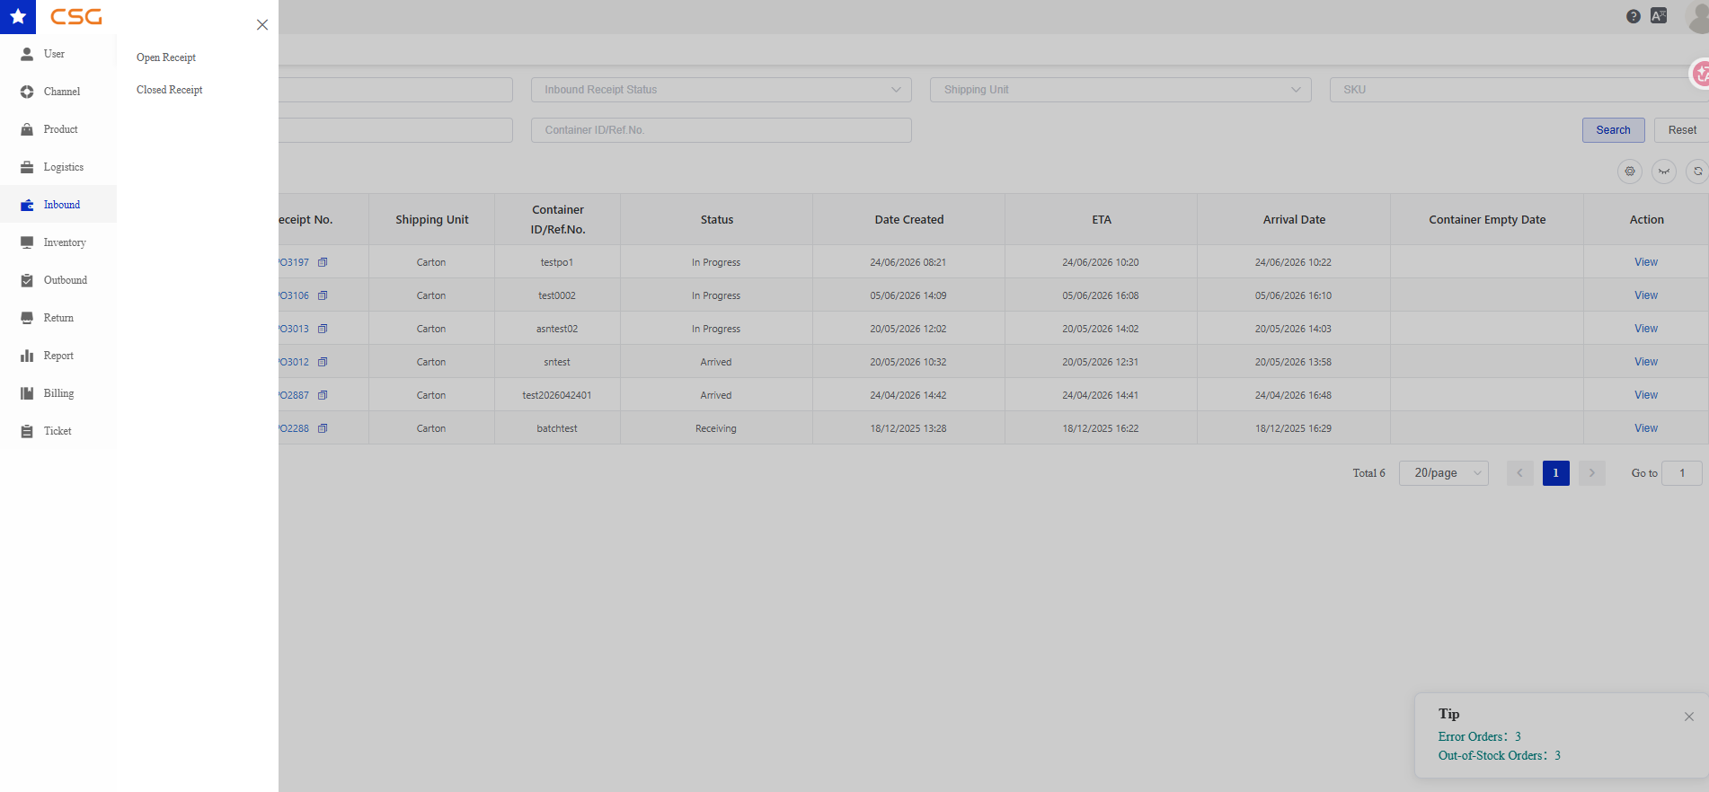This screenshot has width=1709, height=792.
Task: Click the Arrival Date column header
Action: click(1294, 220)
